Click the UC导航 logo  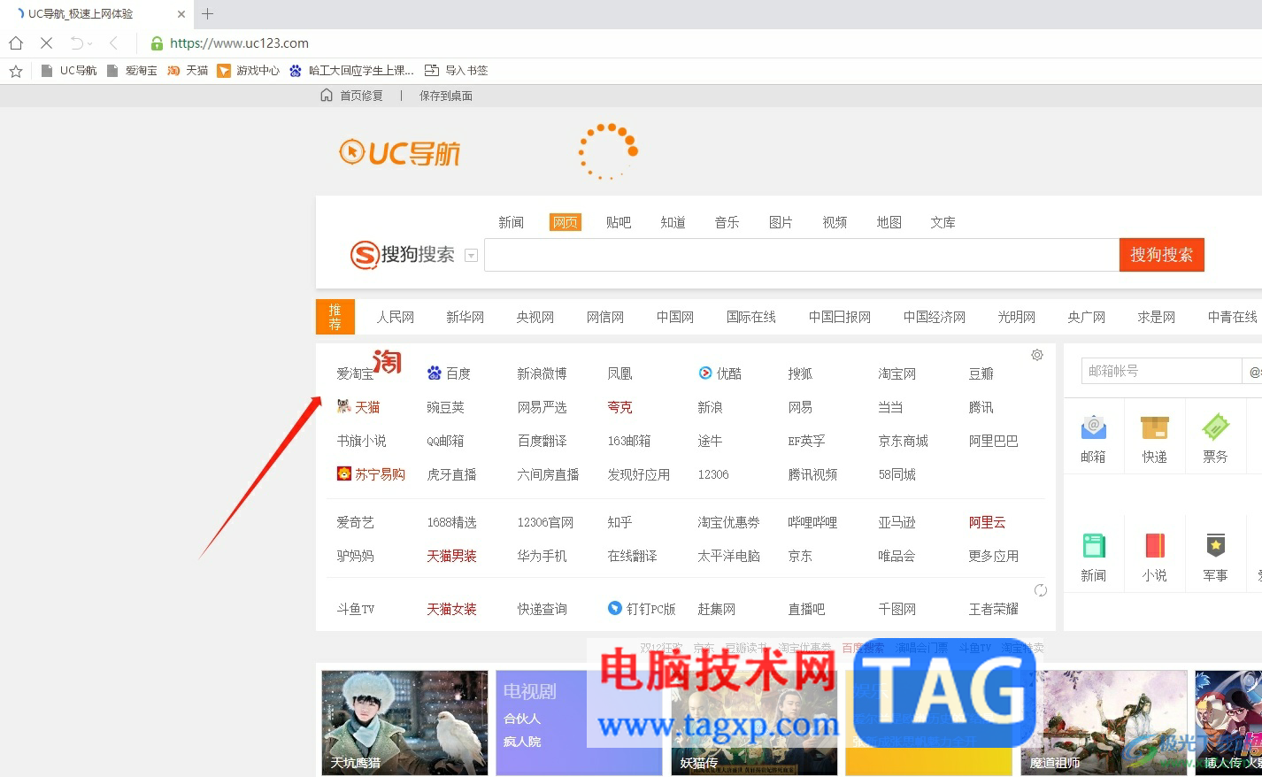click(x=400, y=153)
